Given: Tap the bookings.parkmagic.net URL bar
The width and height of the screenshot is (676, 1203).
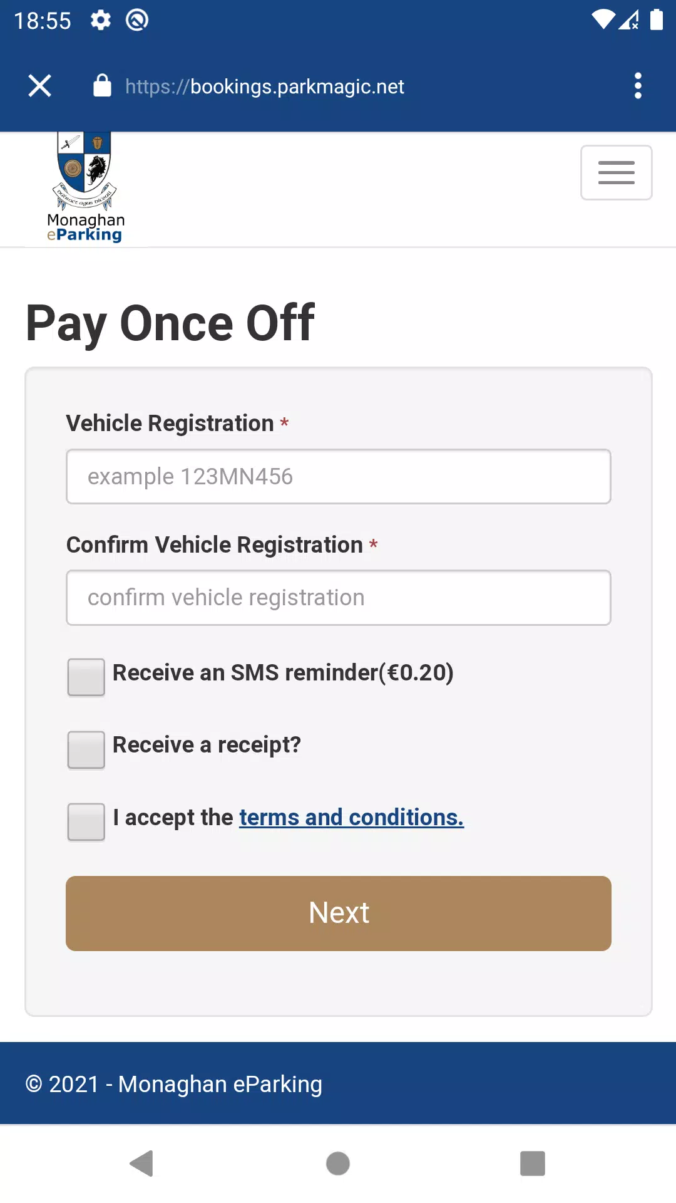Looking at the screenshot, I should coord(265,86).
